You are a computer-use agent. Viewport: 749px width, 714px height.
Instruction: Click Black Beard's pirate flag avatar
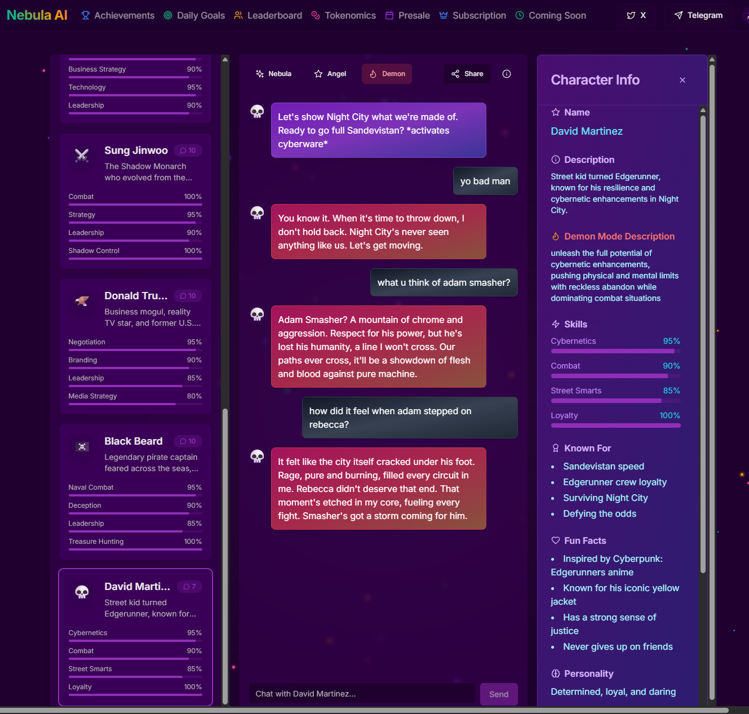(x=82, y=446)
